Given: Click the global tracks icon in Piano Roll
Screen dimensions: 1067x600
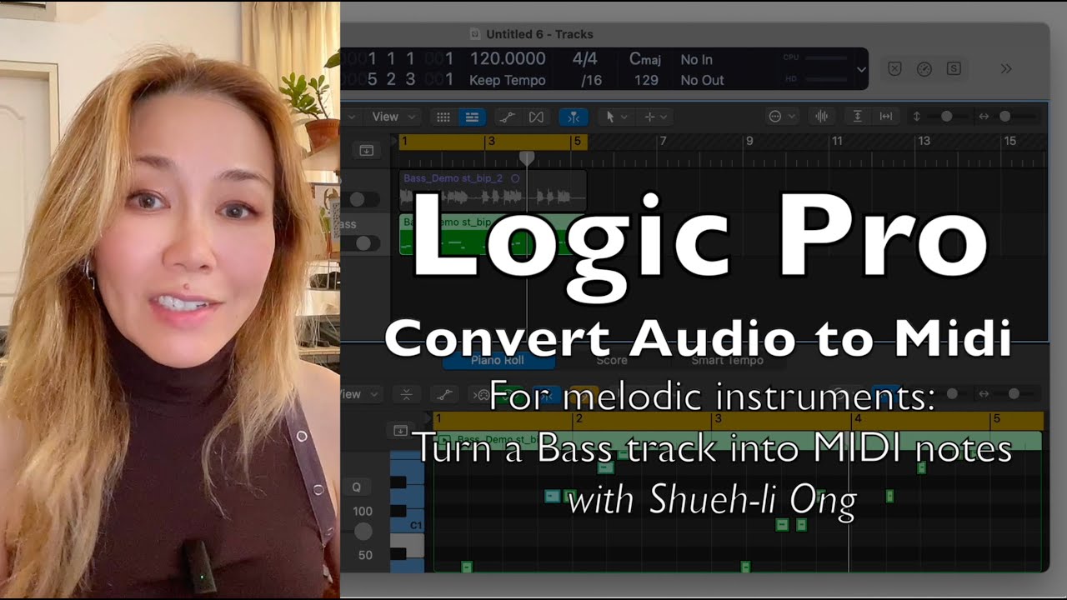Looking at the screenshot, I should point(401,431).
